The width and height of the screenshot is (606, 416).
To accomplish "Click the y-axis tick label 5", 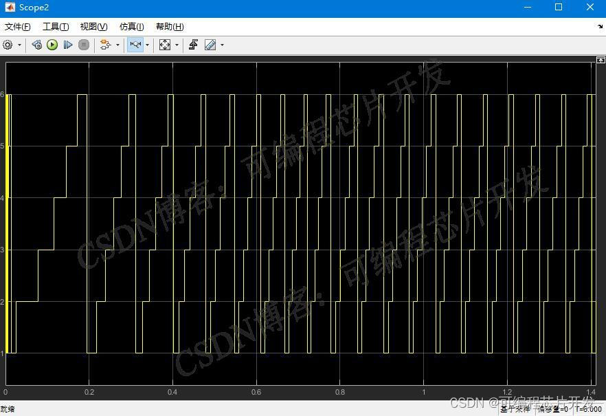I will 2,146.
